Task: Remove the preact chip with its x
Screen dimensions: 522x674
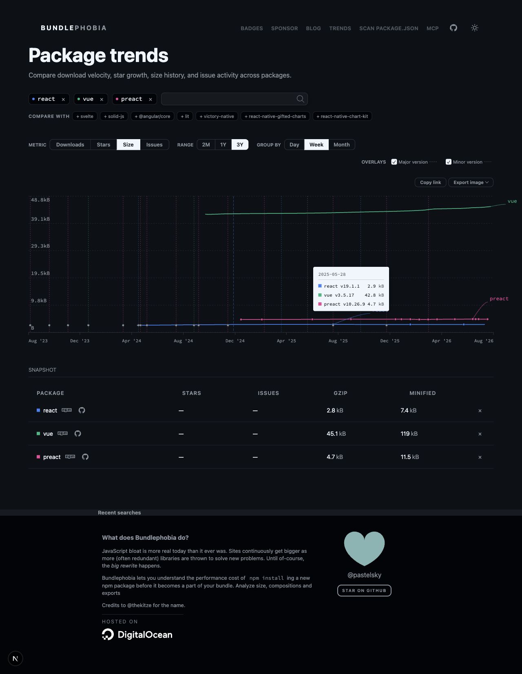Action: click(x=150, y=99)
